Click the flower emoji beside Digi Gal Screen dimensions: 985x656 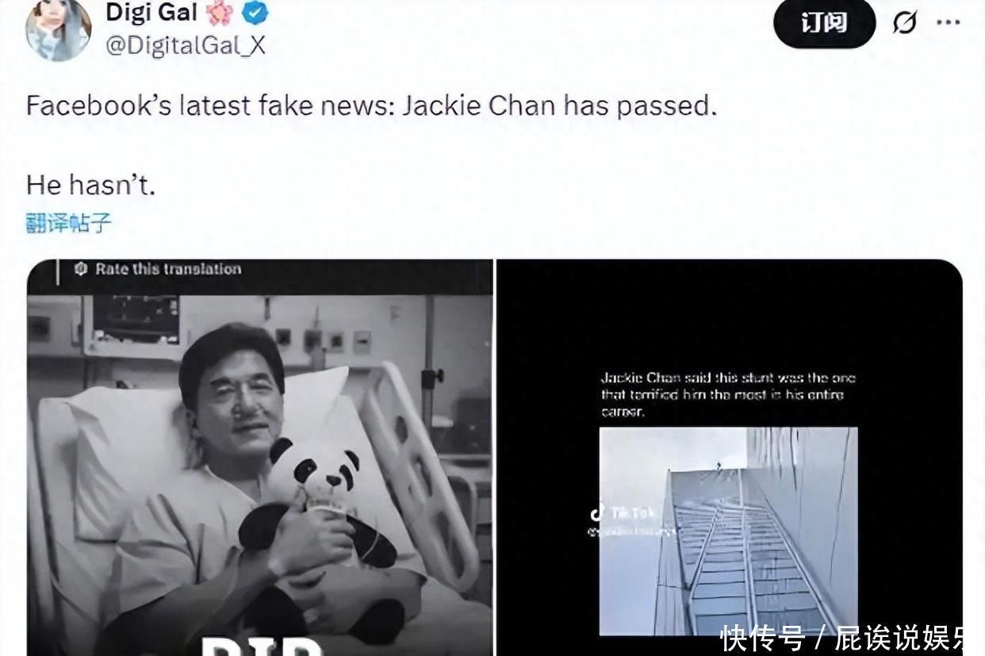click(219, 13)
